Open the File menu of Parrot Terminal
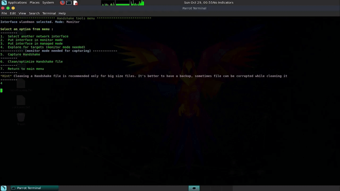 (x=4, y=13)
